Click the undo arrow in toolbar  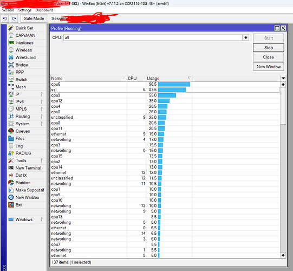click(x=5, y=18)
